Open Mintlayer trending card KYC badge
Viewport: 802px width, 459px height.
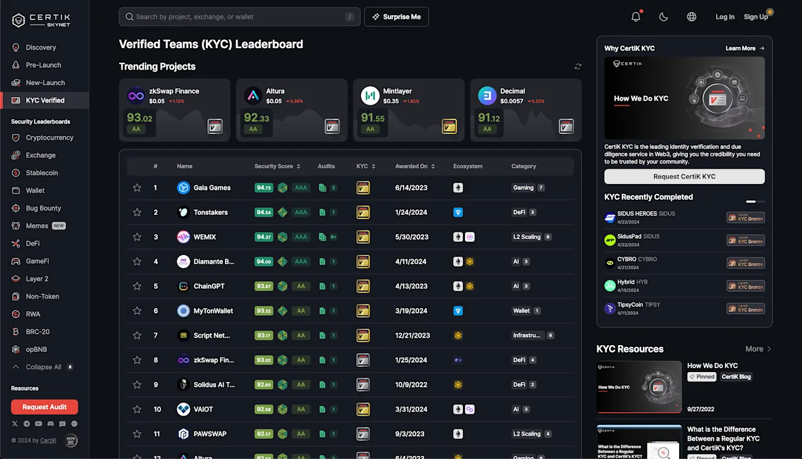(449, 126)
